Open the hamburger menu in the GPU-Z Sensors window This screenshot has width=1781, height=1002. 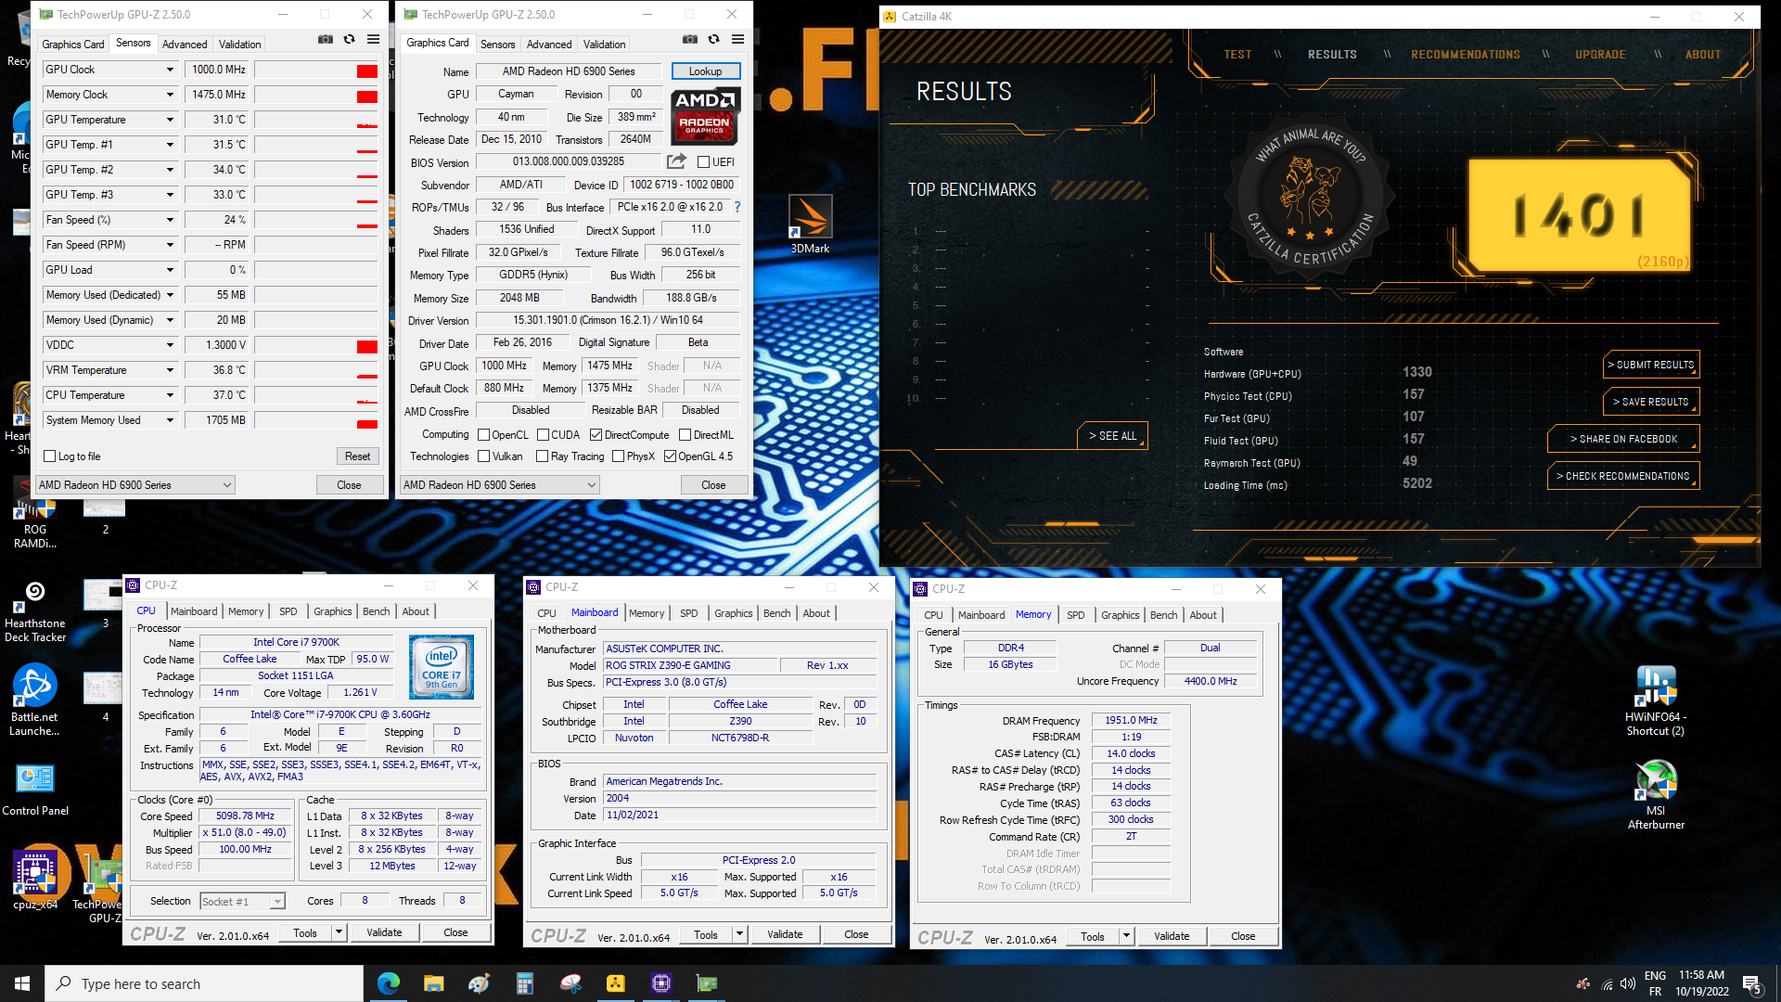373,39
